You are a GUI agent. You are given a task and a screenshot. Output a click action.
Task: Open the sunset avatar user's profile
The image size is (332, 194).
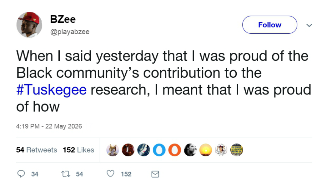click(x=206, y=150)
